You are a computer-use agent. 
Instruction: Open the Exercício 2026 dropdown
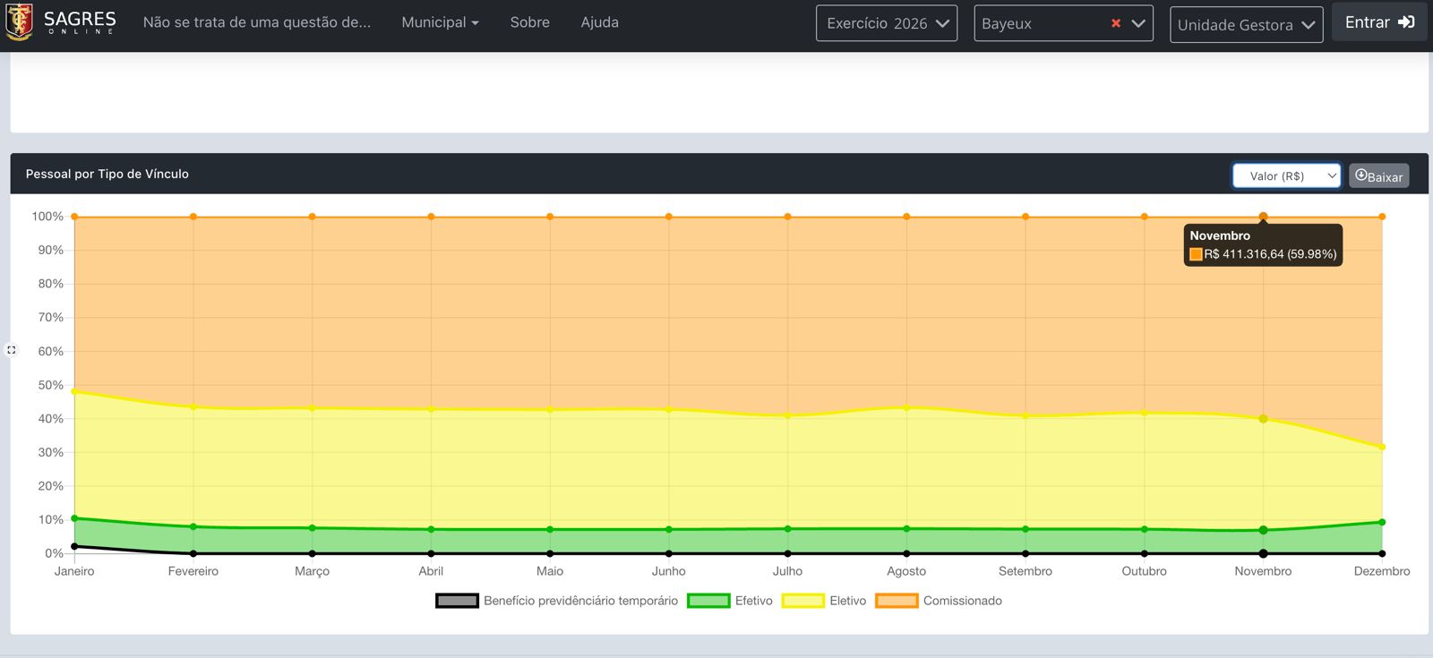pos(887,23)
